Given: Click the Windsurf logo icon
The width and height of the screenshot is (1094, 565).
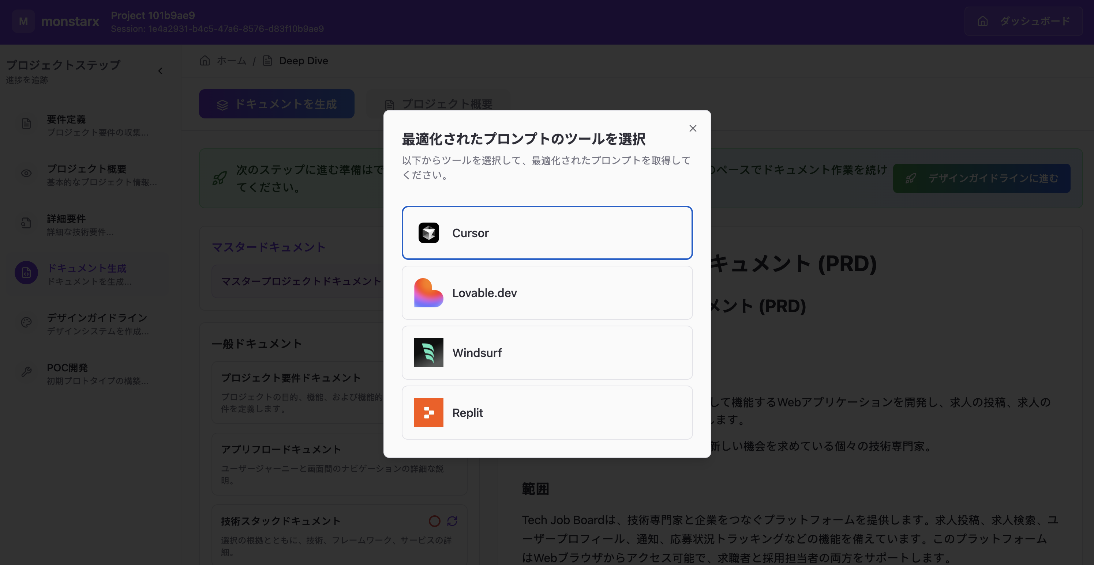Looking at the screenshot, I should click(428, 353).
